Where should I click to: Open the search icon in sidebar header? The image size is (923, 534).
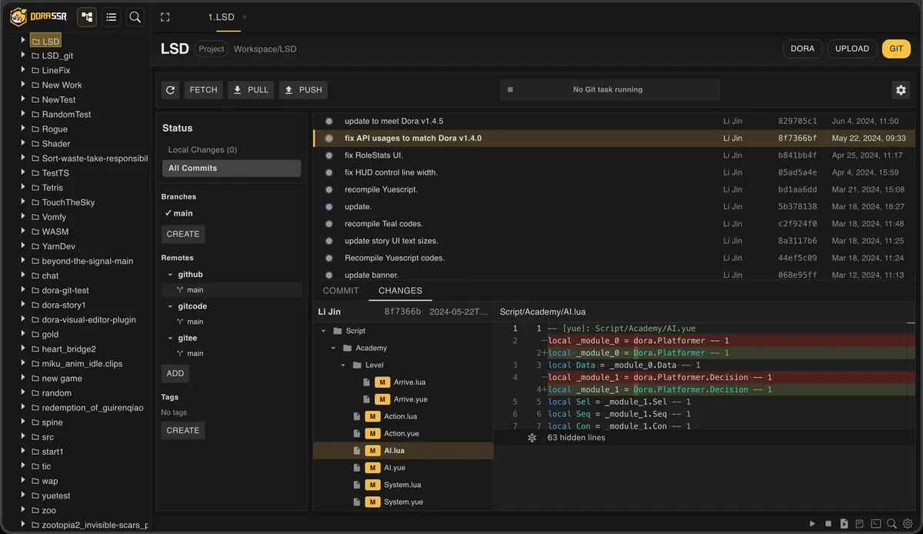click(x=135, y=17)
